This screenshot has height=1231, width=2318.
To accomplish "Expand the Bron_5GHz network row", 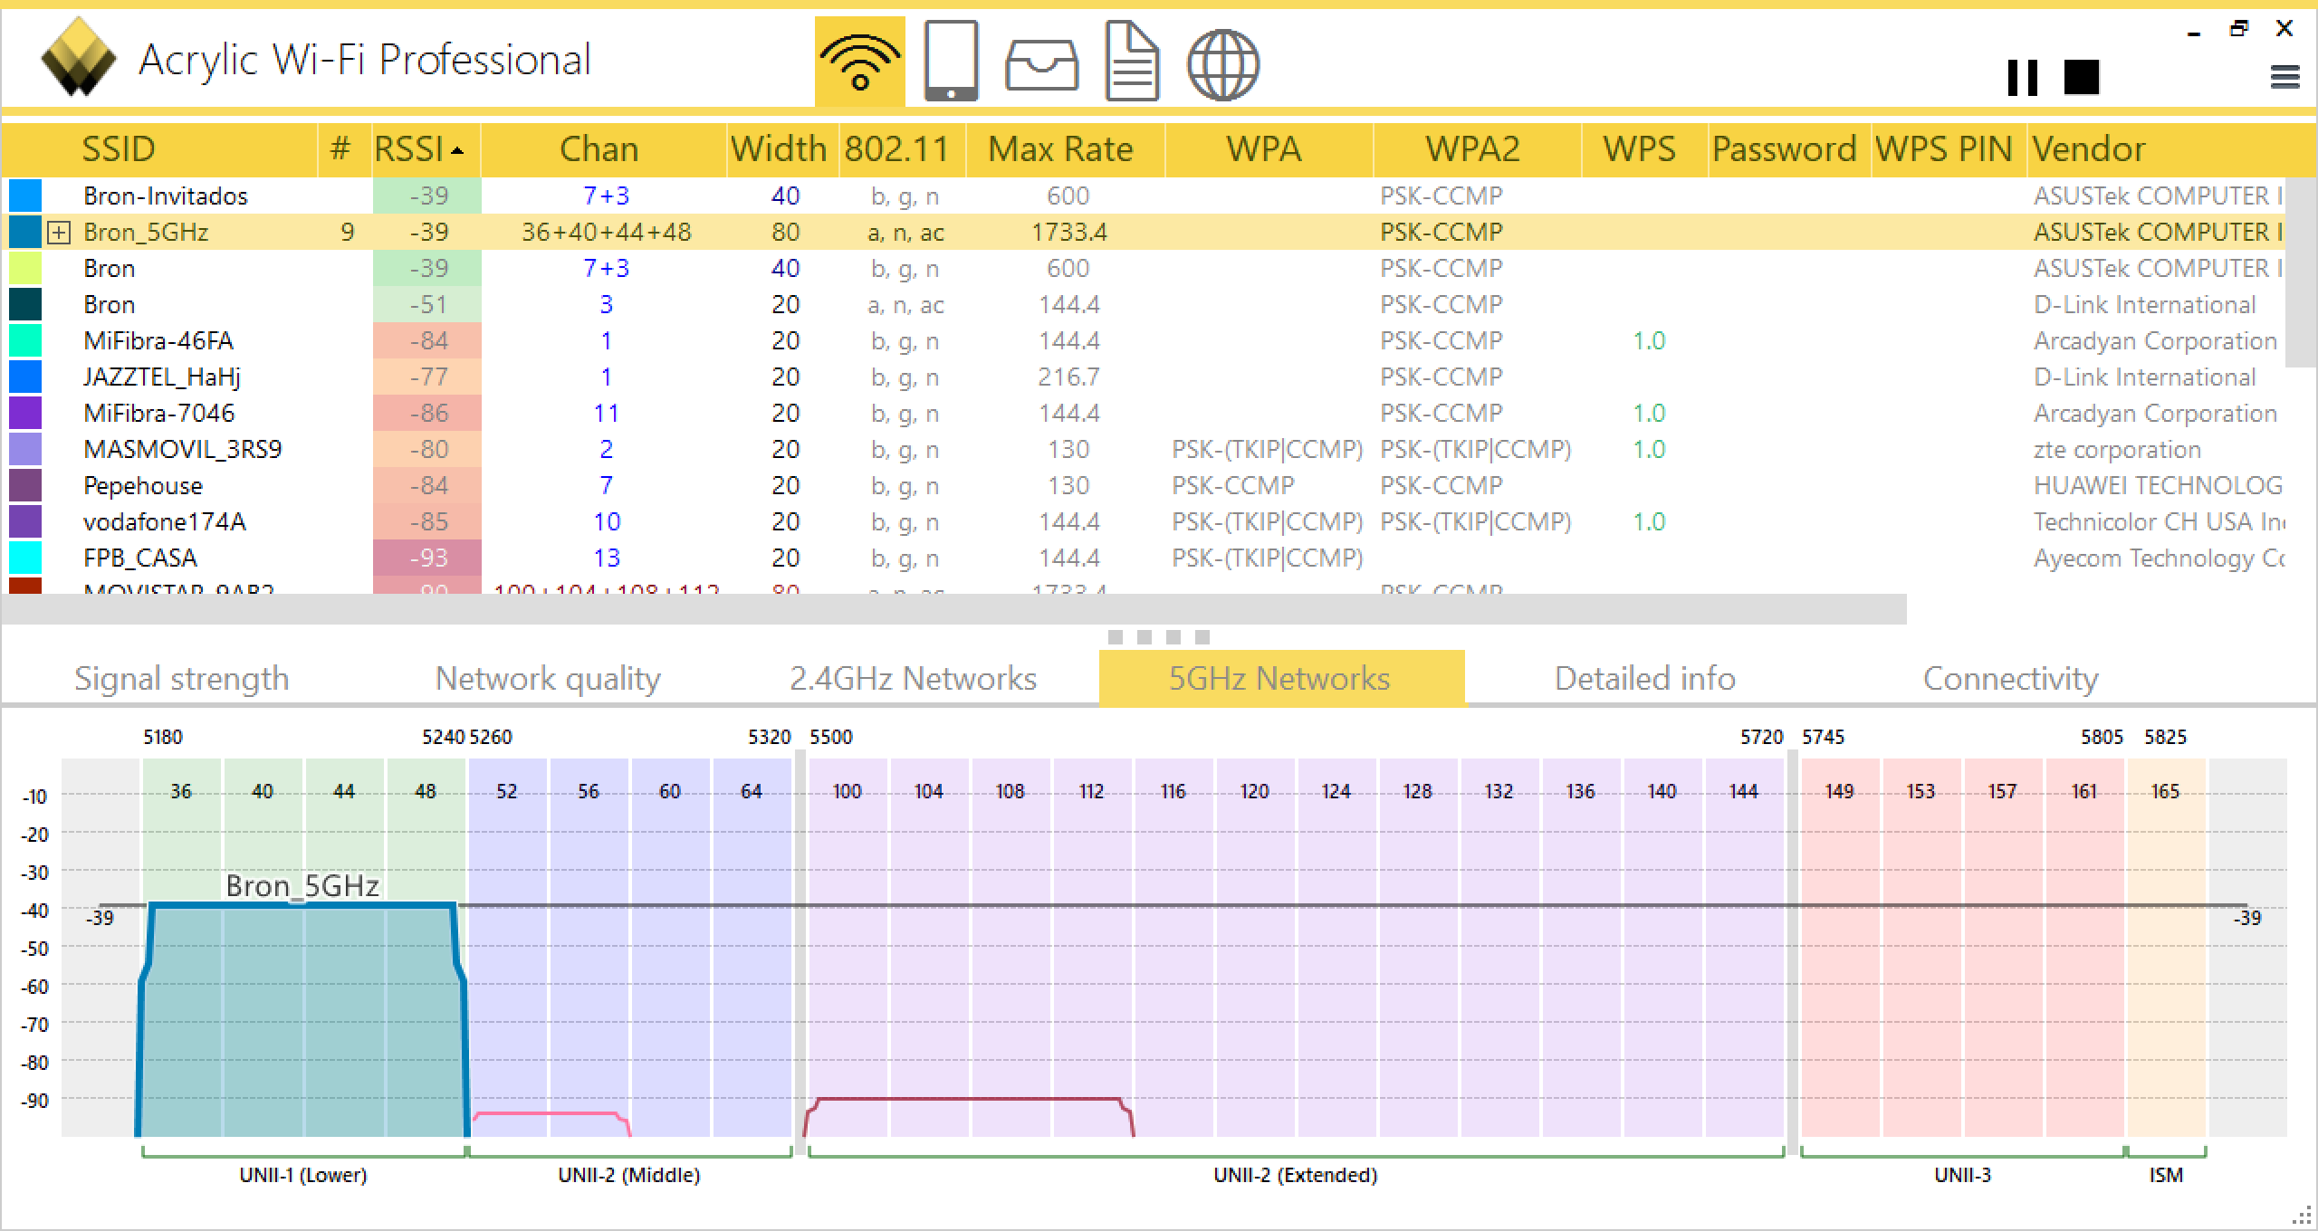I will click(59, 233).
